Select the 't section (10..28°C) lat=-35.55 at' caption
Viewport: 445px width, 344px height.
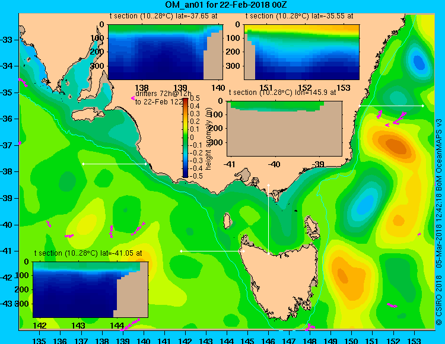click(299, 16)
